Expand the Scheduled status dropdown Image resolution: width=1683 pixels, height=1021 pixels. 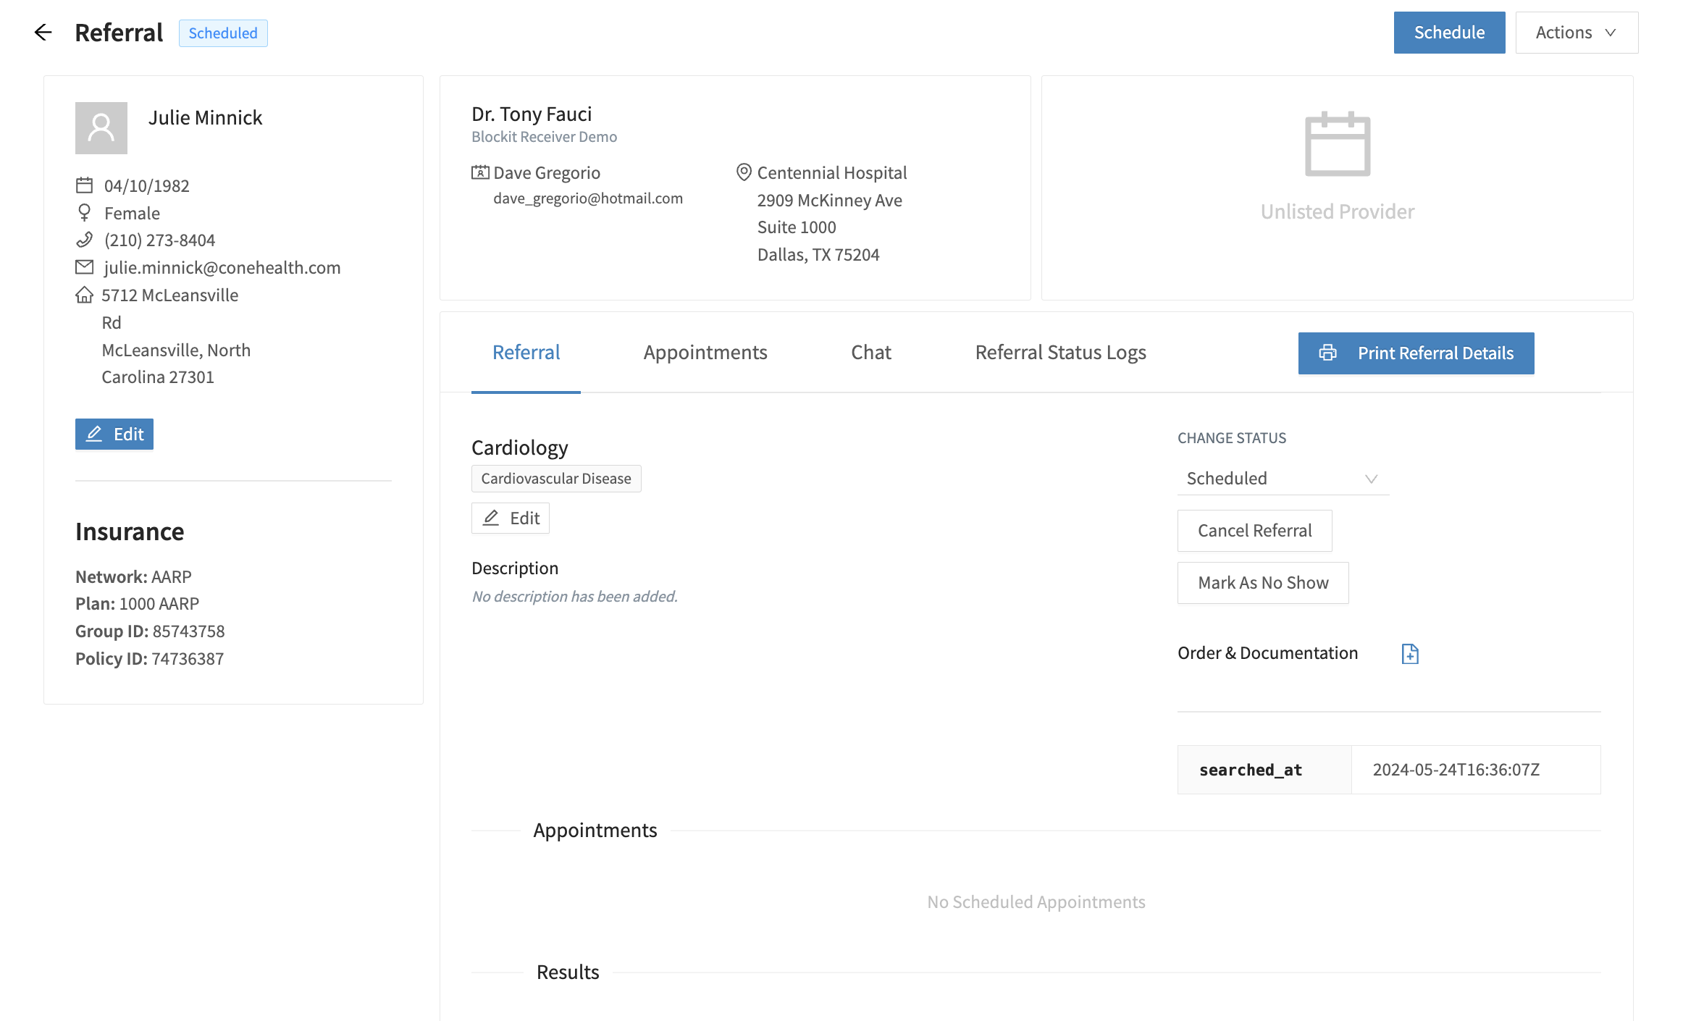(x=1283, y=479)
